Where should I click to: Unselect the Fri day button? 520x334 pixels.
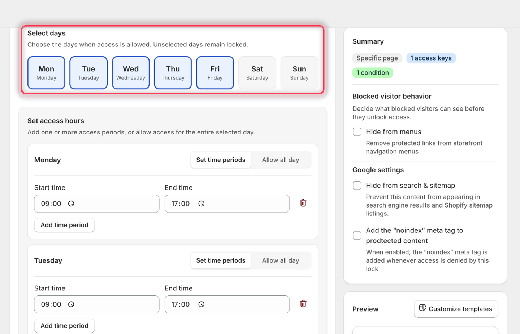(x=215, y=73)
